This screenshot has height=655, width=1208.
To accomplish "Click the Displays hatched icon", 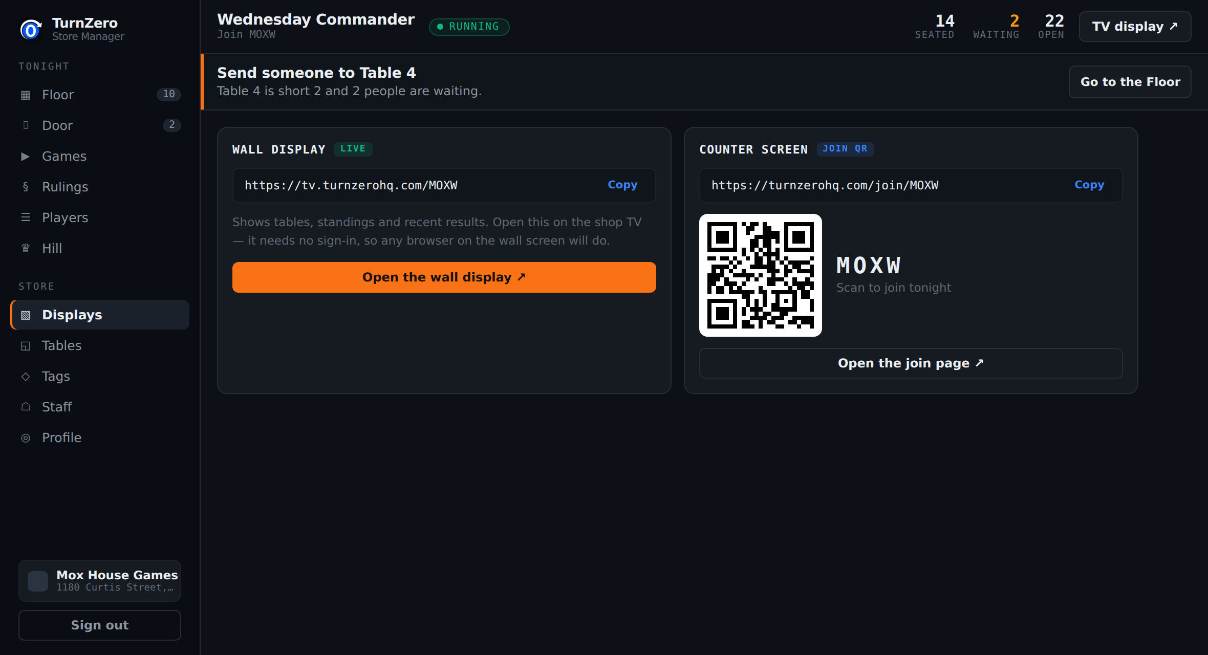I will pyautogui.click(x=26, y=315).
